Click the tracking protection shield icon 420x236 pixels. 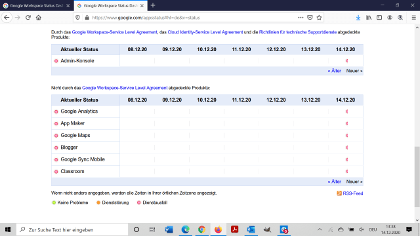click(x=77, y=18)
